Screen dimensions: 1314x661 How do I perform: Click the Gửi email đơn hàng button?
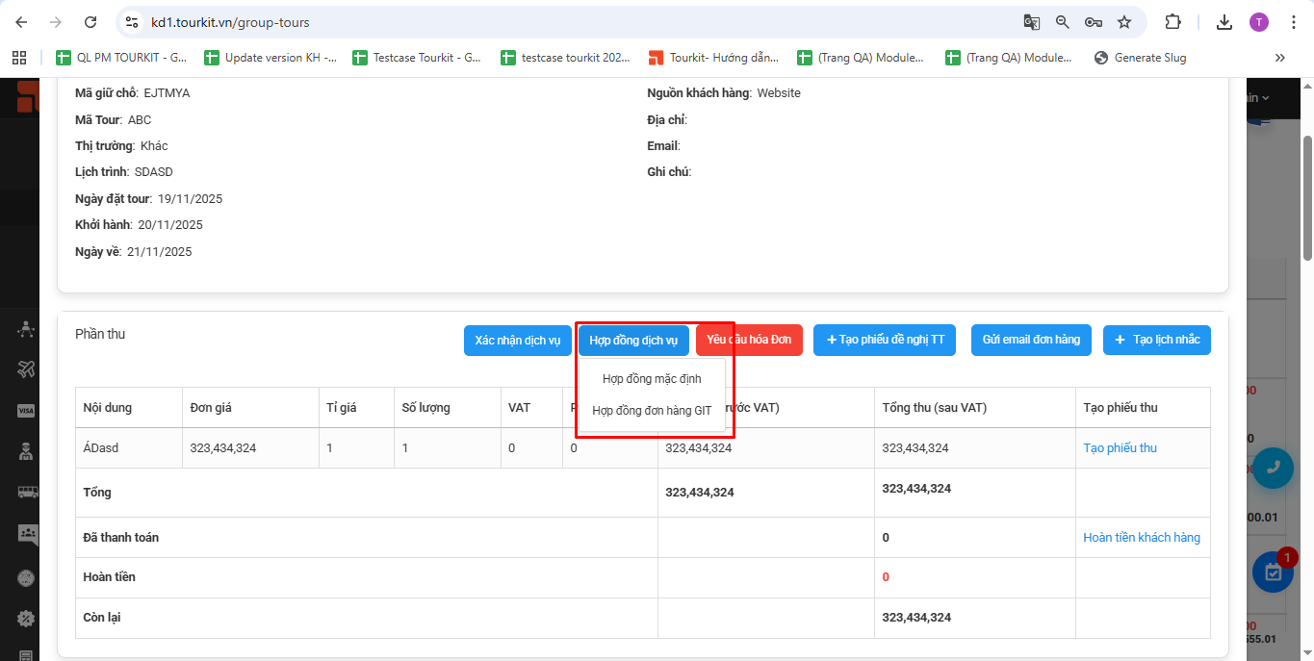pyautogui.click(x=1030, y=341)
